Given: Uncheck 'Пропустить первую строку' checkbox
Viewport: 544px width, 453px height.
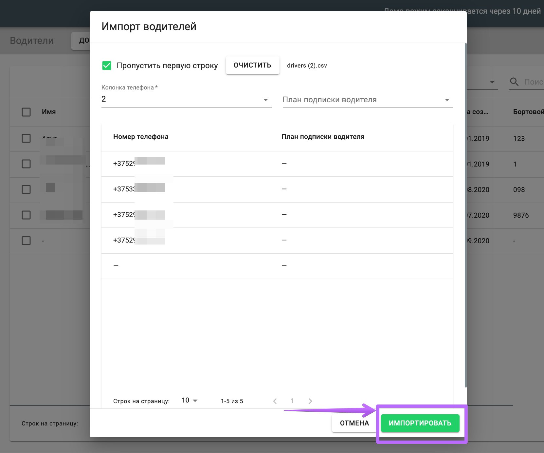Looking at the screenshot, I should tap(107, 66).
